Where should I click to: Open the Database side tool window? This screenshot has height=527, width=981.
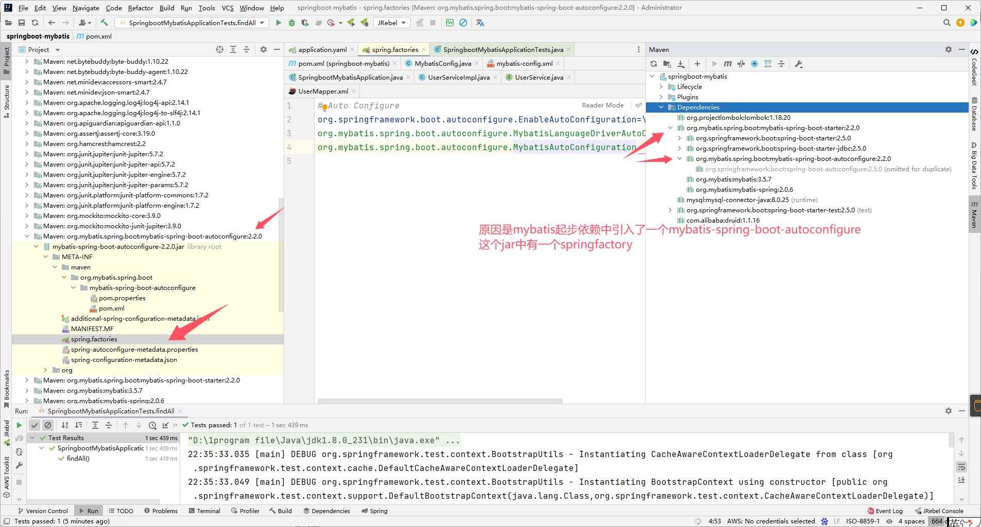coord(974,114)
